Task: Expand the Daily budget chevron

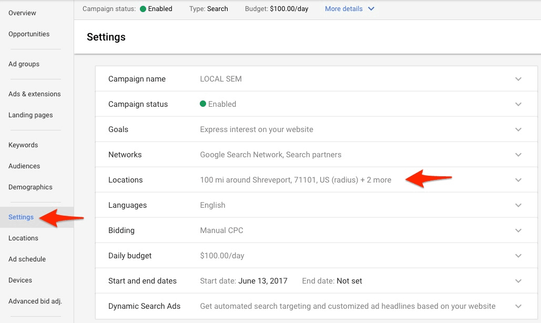Action: click(x=518, y=256)
